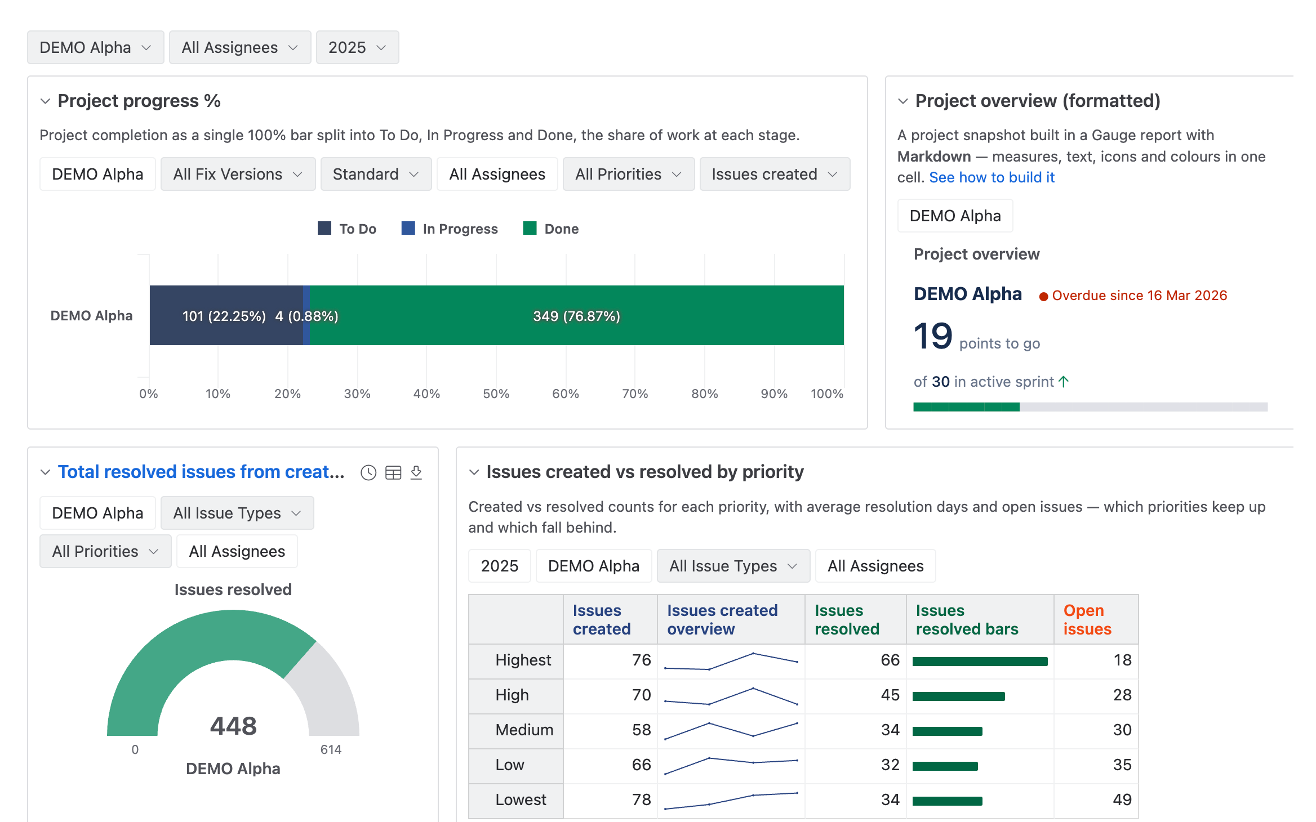Open the clock icon on Total resolved issues
The height and width of the screenshot is (822, 1316).
point(368,472)
